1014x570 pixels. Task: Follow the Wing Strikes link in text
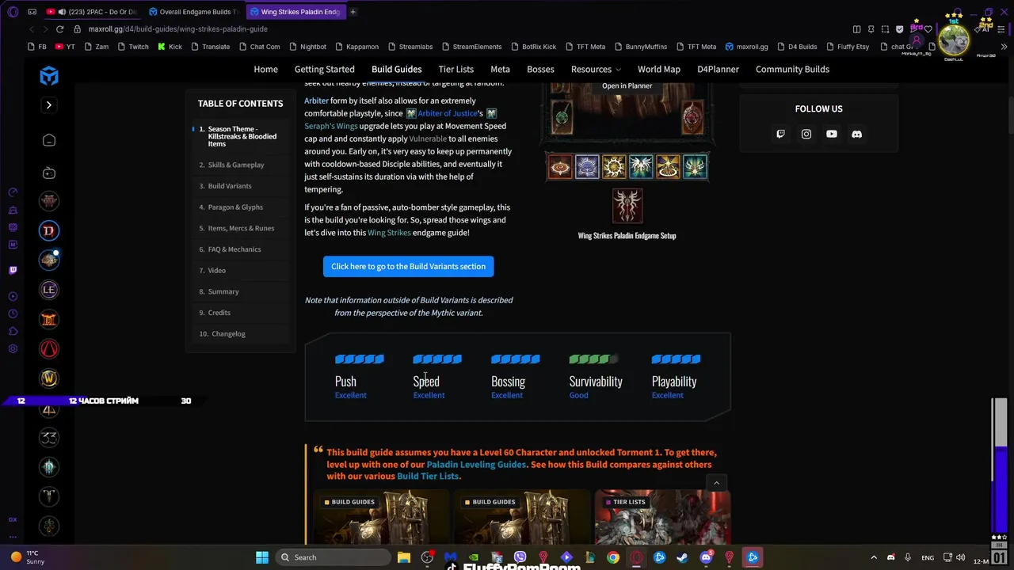(389, 233)
